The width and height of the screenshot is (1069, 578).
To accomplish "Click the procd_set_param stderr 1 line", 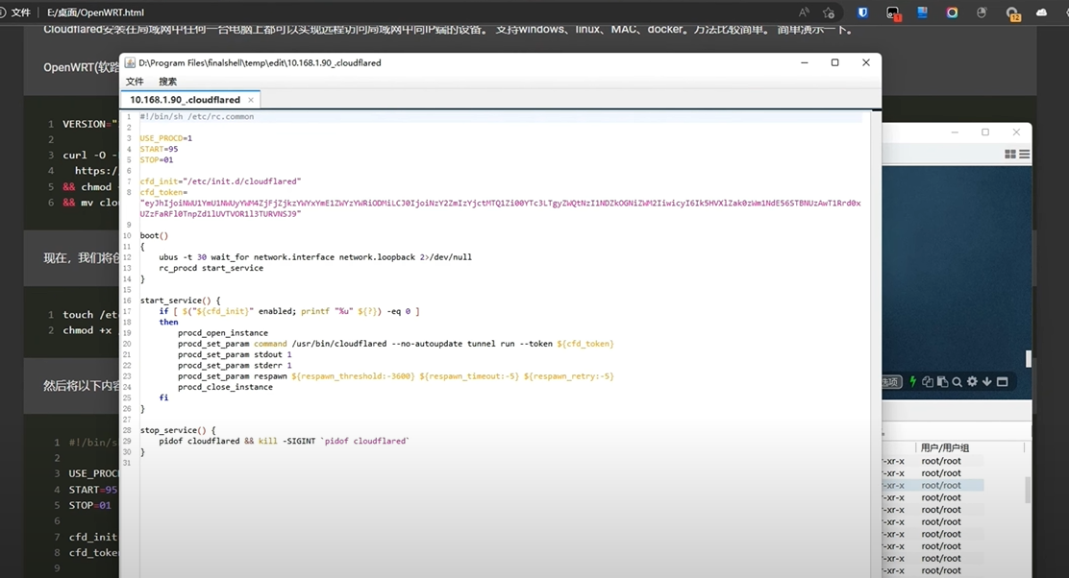I will click(x=235, y=366).
